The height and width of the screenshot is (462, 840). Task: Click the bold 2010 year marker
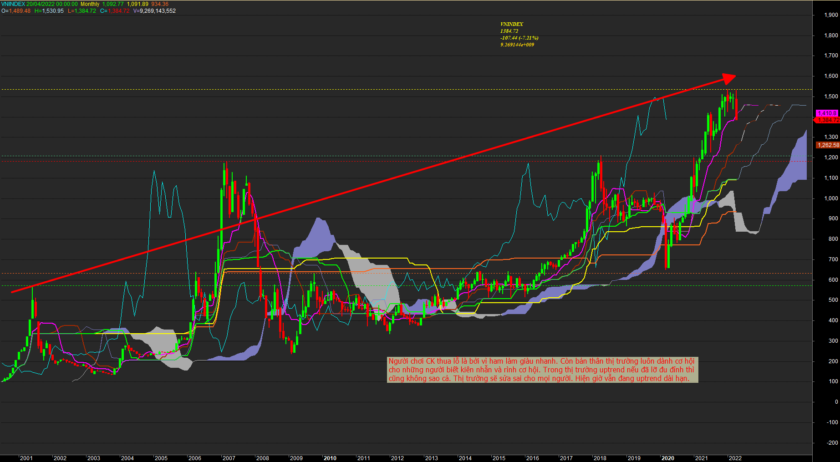330,458
